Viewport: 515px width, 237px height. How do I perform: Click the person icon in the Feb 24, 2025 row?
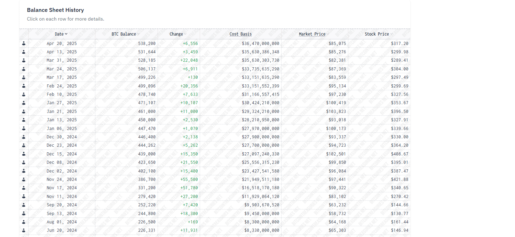click(24, 86)
